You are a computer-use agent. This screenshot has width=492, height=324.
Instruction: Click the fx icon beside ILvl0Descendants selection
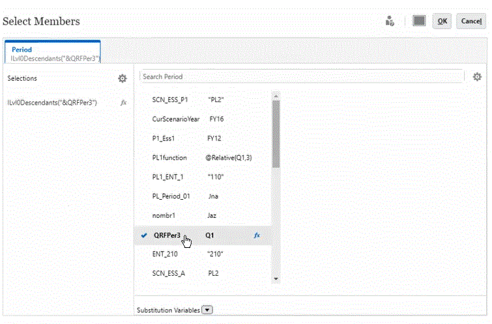pos(123,102)
